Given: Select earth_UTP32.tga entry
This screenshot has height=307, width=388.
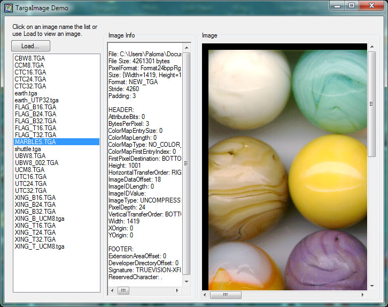Looking at the screenshot, I should pyautogui.click(x=36, y=100).
